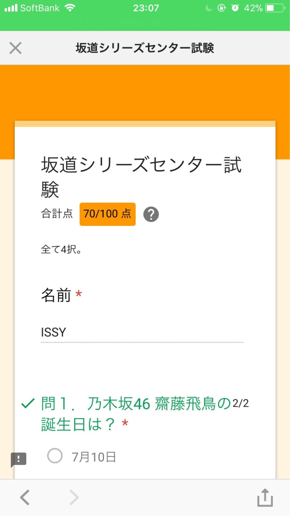Screen dimensions: 290x516
Task: Tap the 23:07 clock in the status bar
Action: coord(146,8)
